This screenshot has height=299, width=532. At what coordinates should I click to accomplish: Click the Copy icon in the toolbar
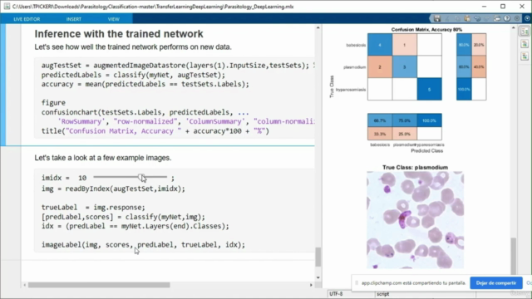pos(457,18)
